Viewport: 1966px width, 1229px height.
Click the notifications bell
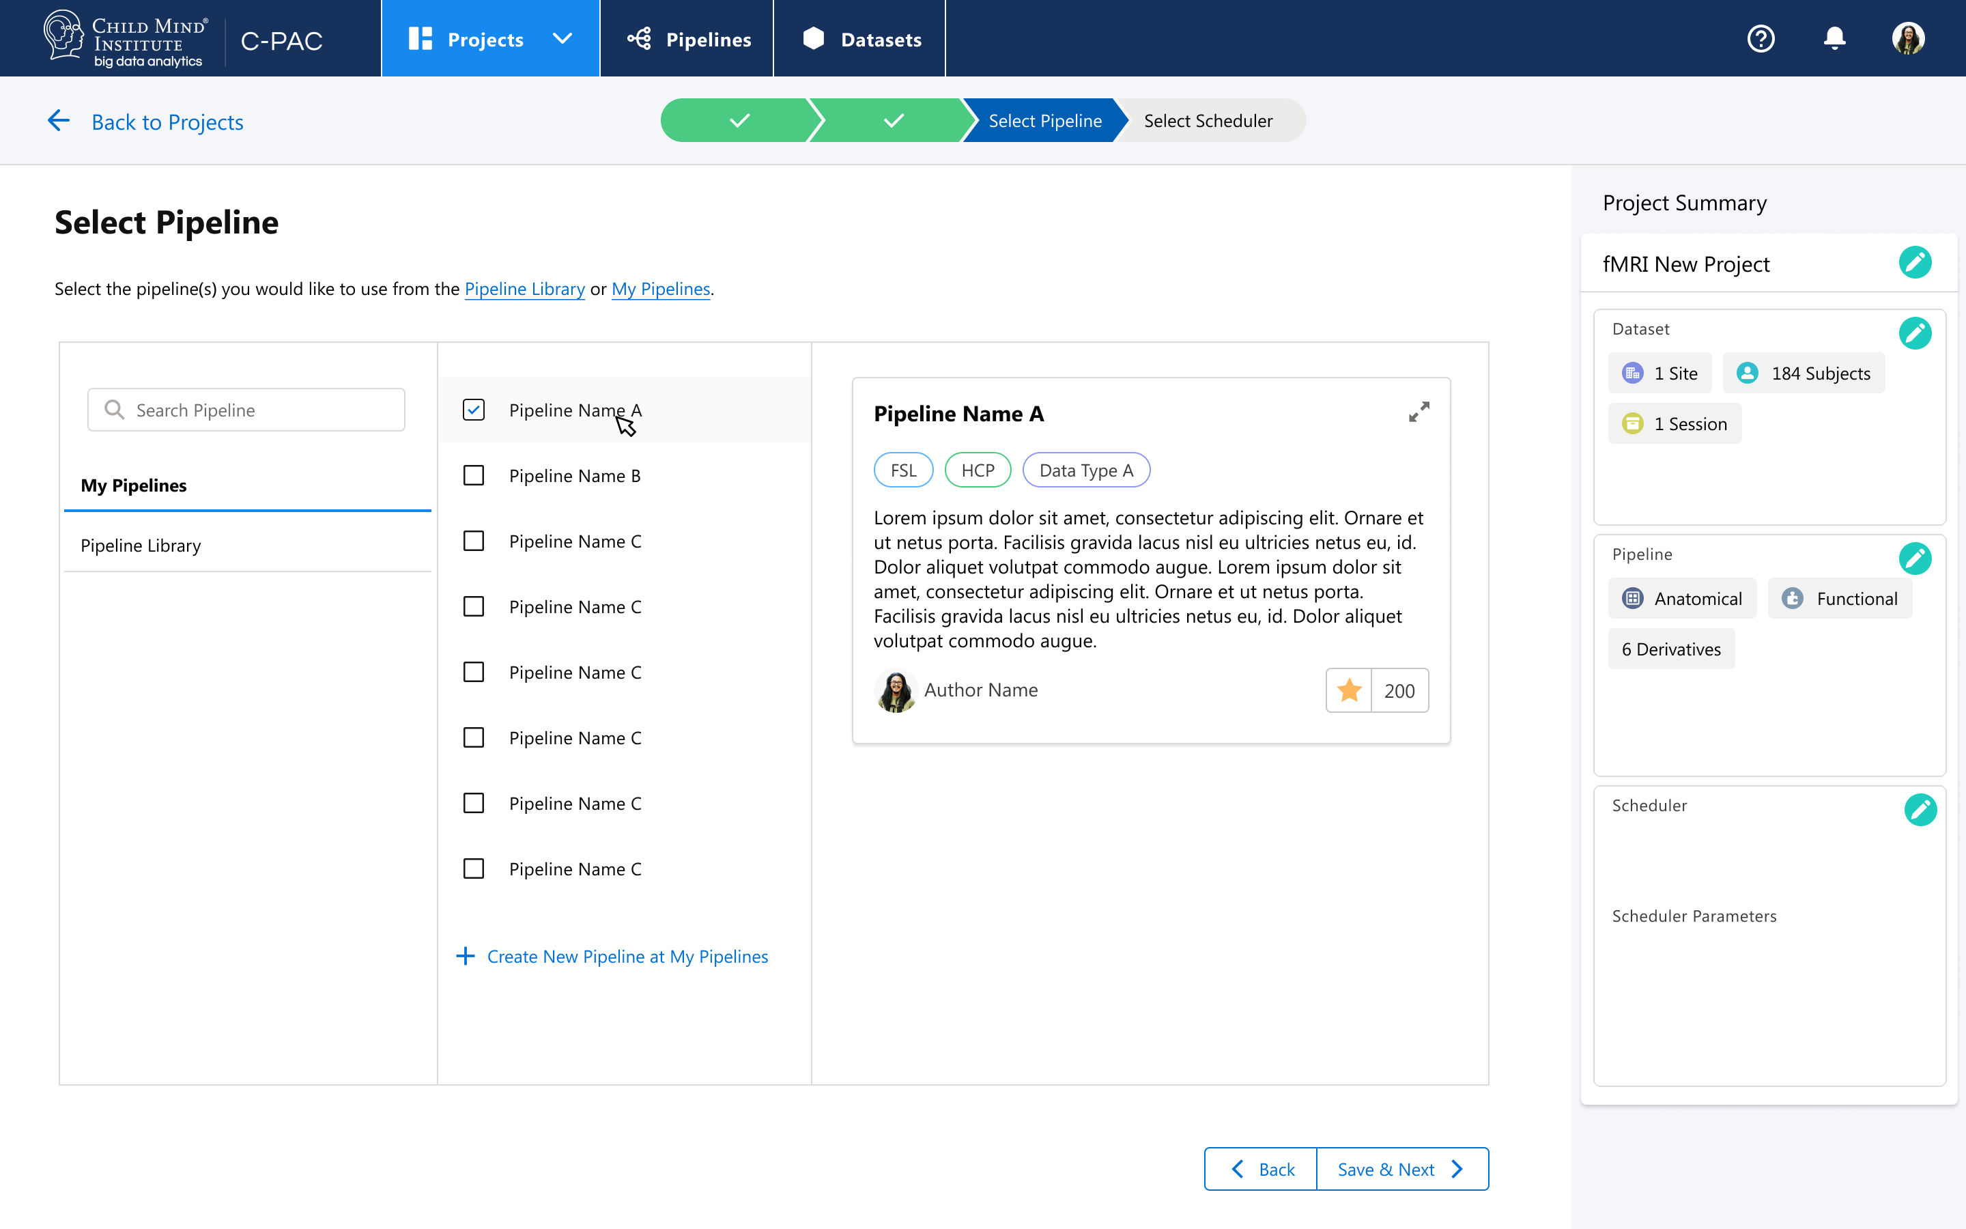[1835, 38]
